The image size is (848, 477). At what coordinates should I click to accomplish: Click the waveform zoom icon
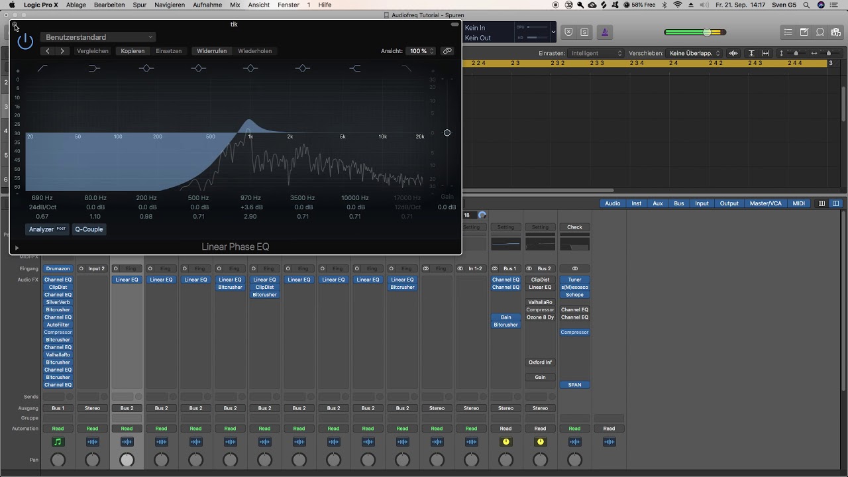(x=733, y=53)
